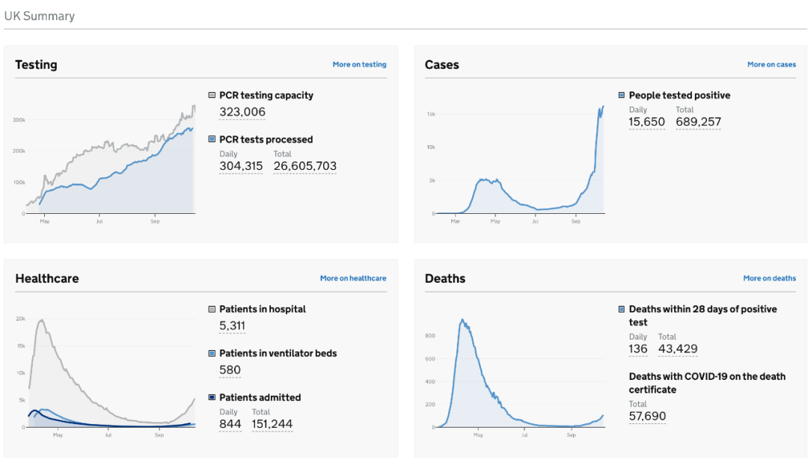This screenshot has width=808, height=460.
Task: Click the PCR tests processed legend swatch
Action: coord(212,139)
